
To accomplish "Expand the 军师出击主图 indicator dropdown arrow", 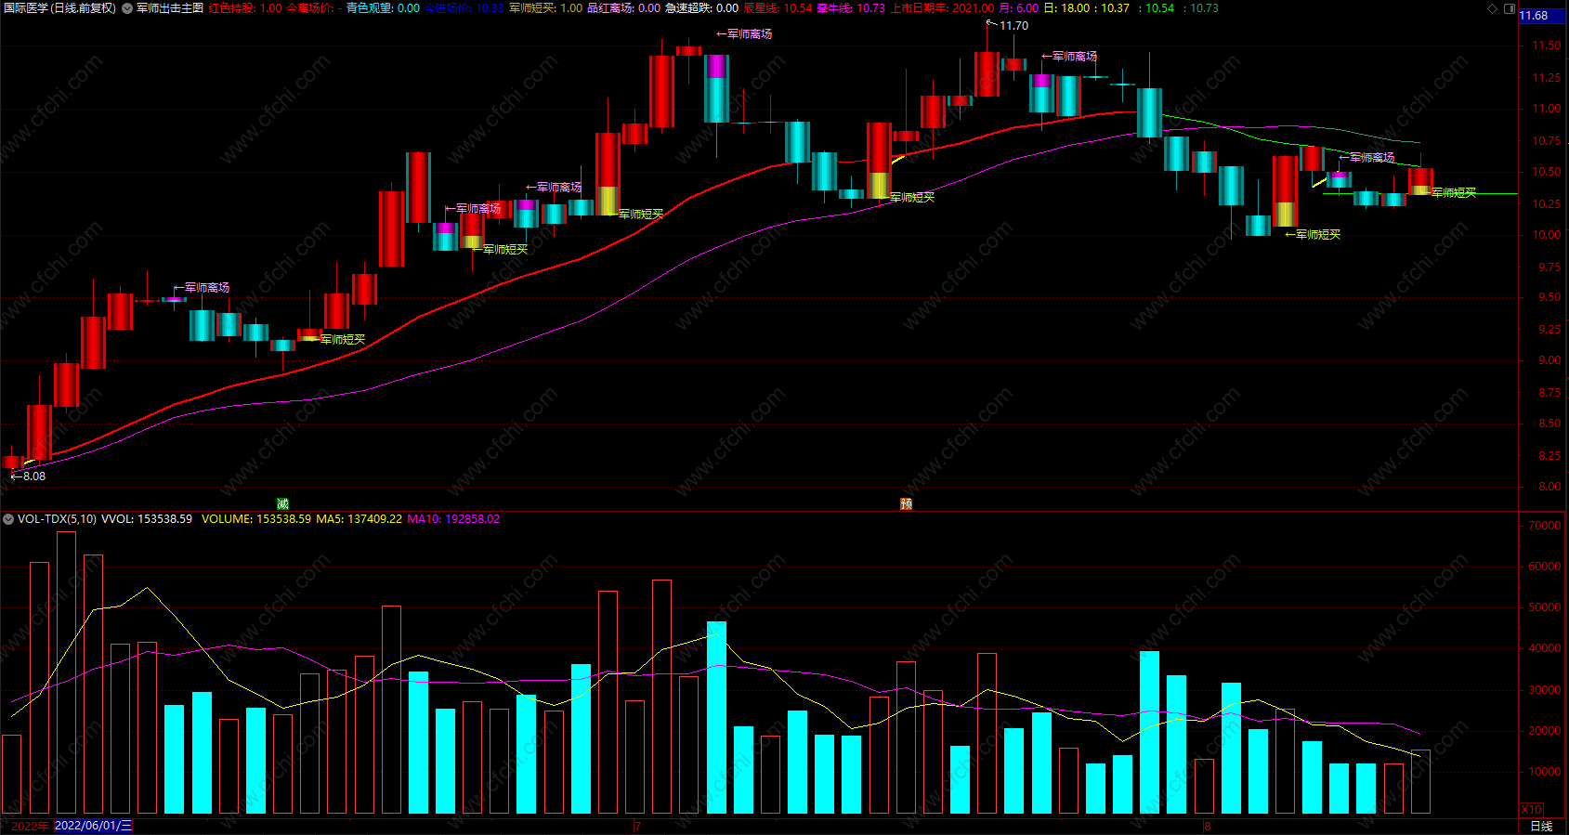I will click(127, 8).
